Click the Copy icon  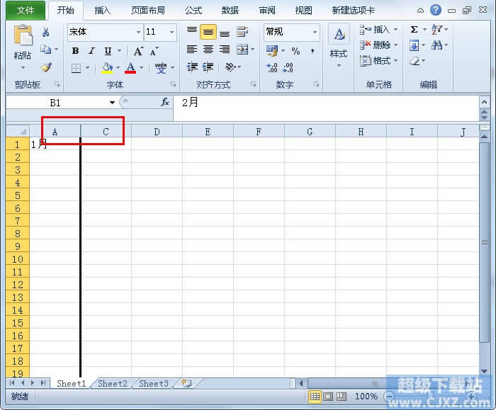[45, 50]
